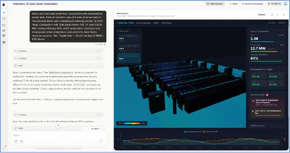290x153 pixels.
Task: Send the reply with arrow button
Action: 101,141
